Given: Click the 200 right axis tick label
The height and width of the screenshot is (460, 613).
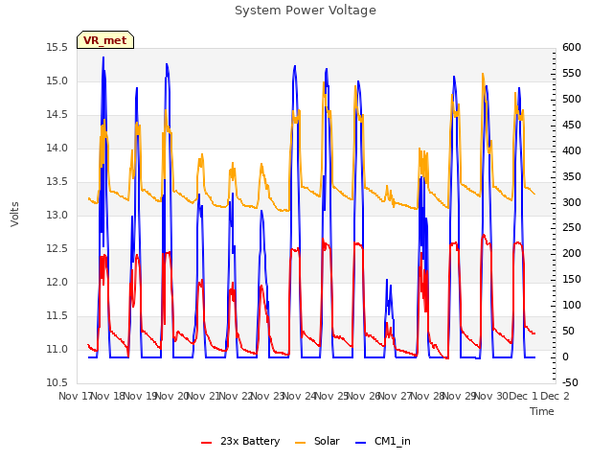Looking at the screenshot, I should point(572,254).
